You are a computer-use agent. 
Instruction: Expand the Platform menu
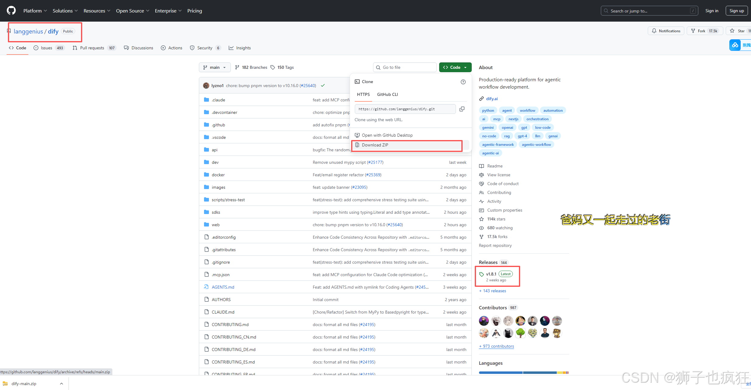[35, 11]
